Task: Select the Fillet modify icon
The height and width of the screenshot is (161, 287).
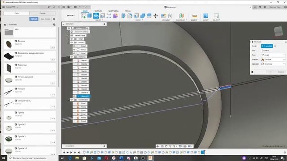Action: 130,16
